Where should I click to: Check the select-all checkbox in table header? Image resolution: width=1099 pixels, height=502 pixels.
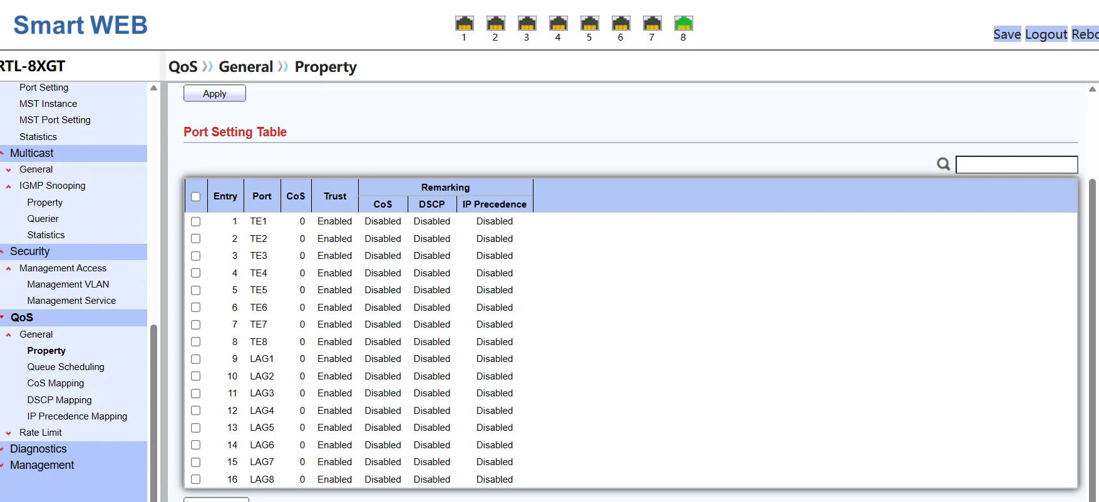click(196, 196)
